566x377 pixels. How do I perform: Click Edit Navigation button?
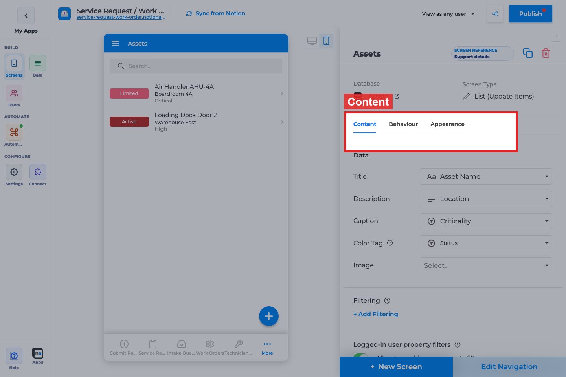pos(509,367)
